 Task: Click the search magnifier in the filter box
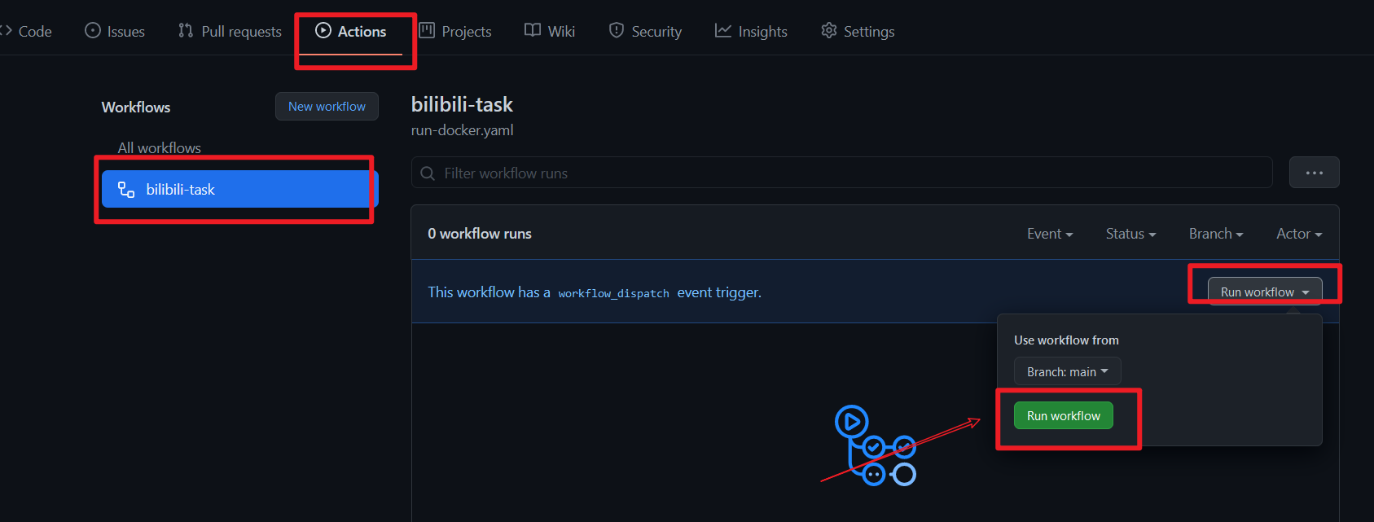428,173
